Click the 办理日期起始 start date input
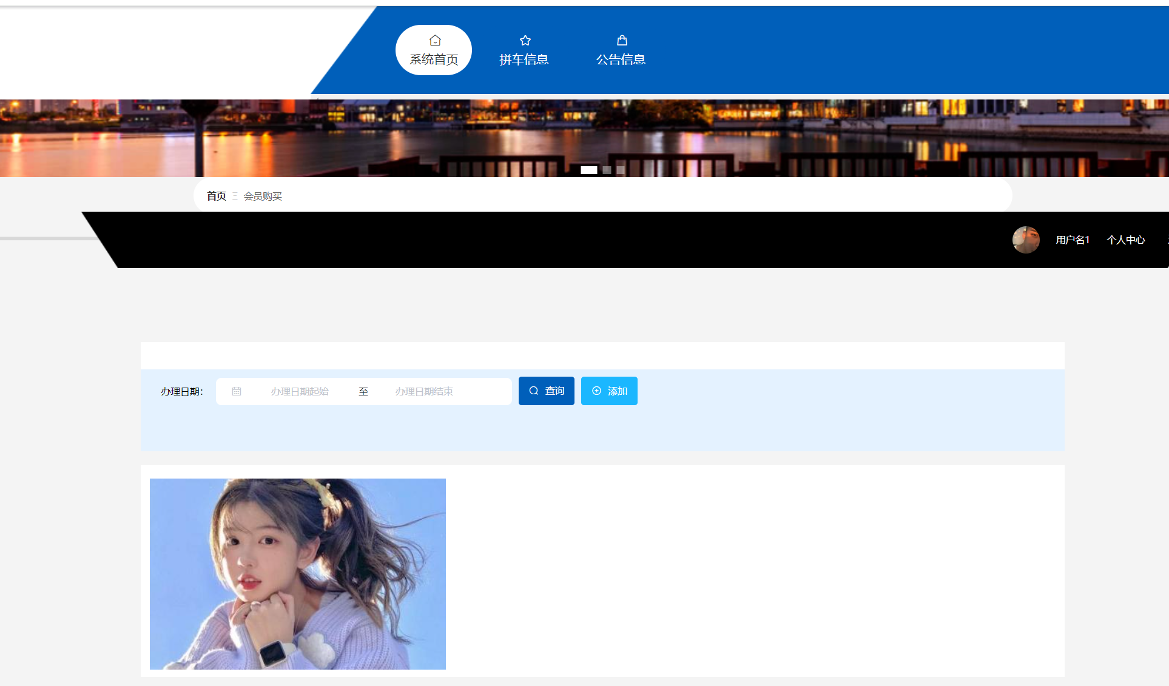 pyautogui.click(x=300, y=391)
